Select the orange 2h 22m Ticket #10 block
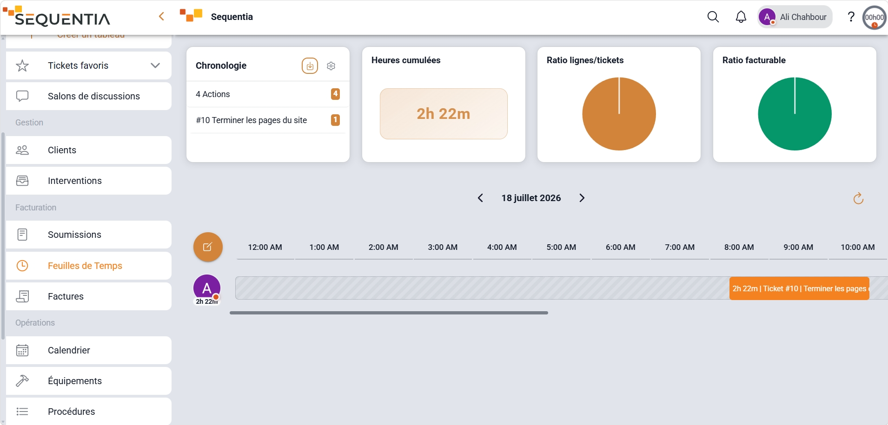This screenshot has width=888, height=425. pos(799,288)
